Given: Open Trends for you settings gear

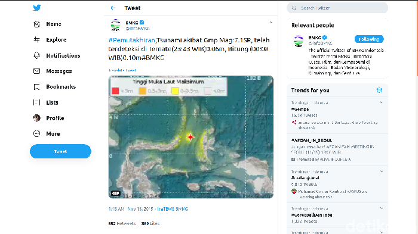Looking at the screenshot, I should coord(379,91).
